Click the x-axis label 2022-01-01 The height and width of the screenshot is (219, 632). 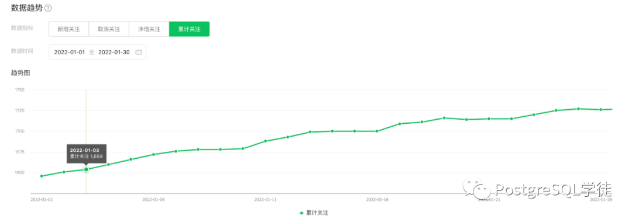pyautogui.click(x=42, y=199)
